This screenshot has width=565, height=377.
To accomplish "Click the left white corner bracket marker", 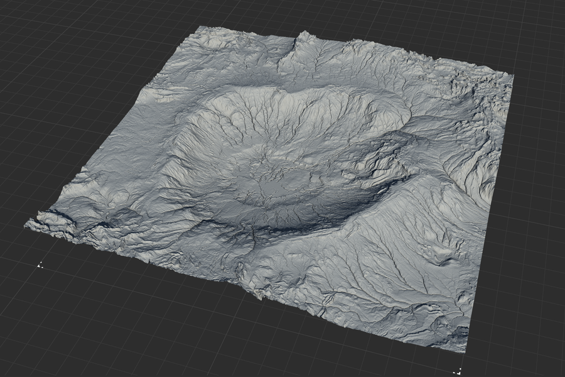I will point(41,265).
